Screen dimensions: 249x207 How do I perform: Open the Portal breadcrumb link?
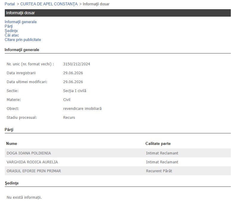(x=10, y=4)
